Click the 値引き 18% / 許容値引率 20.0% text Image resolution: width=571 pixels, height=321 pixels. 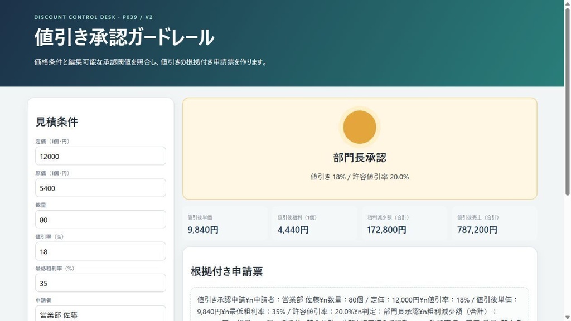tap(360, 177)
